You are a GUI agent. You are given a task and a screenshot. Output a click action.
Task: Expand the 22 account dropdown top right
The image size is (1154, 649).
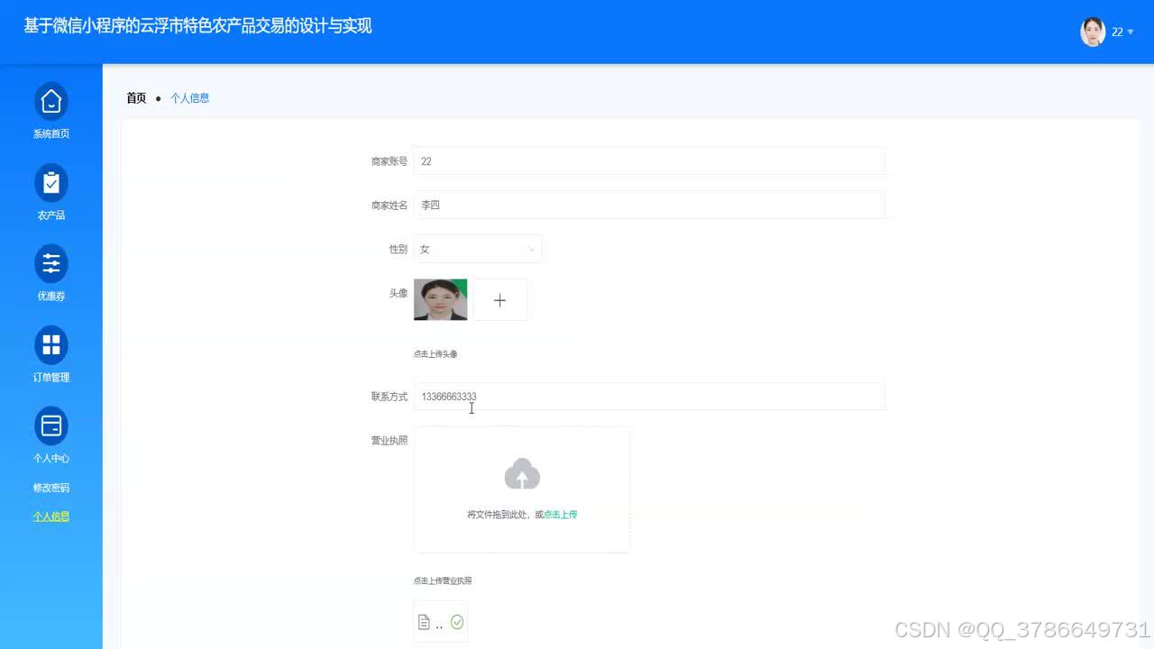(1118, 32)
